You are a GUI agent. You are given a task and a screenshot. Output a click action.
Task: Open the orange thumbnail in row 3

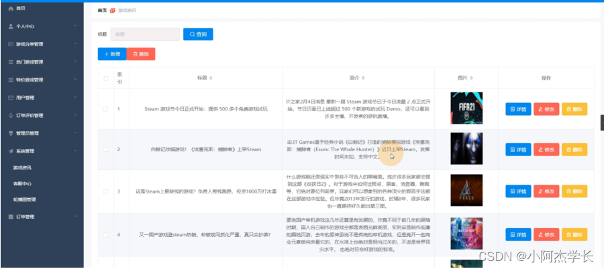point(466,190)
